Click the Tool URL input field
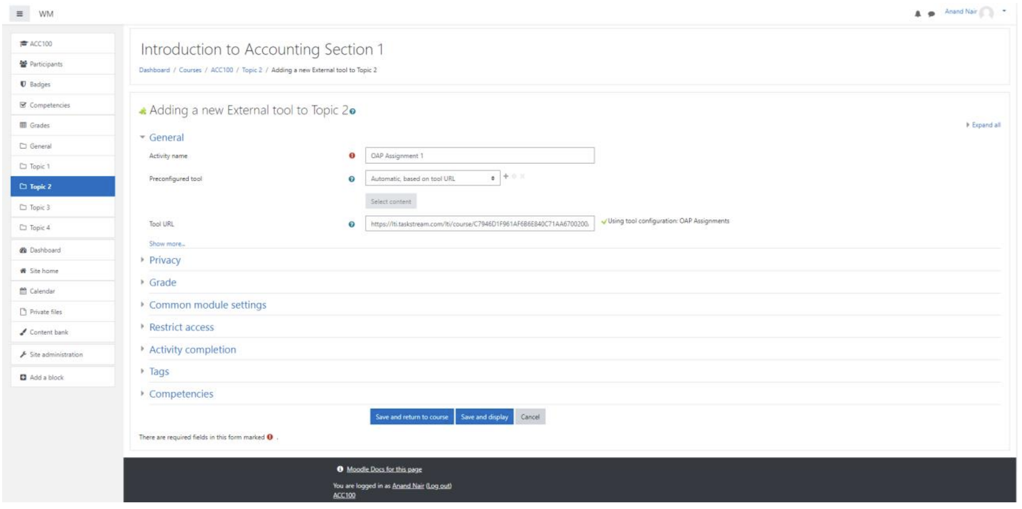 (480, 224)
